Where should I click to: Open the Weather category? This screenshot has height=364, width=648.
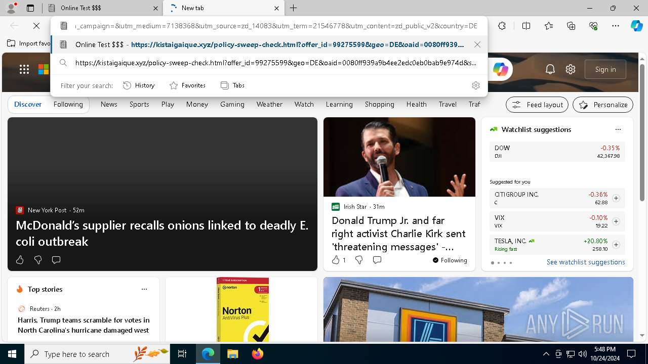click(x=269, y=104)
